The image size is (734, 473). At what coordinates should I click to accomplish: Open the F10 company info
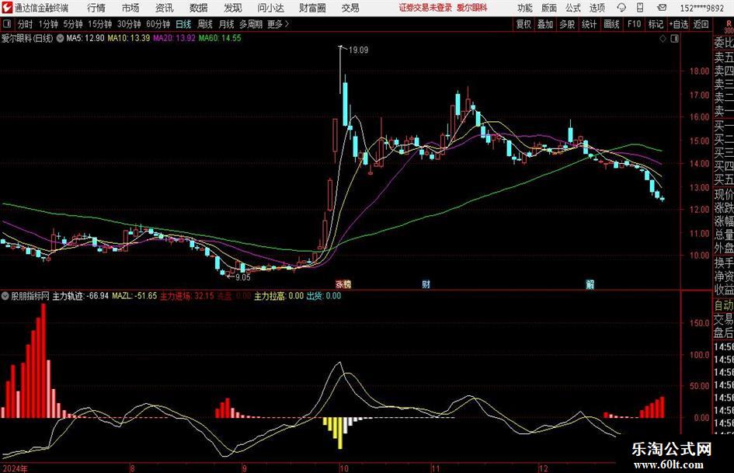634,24
